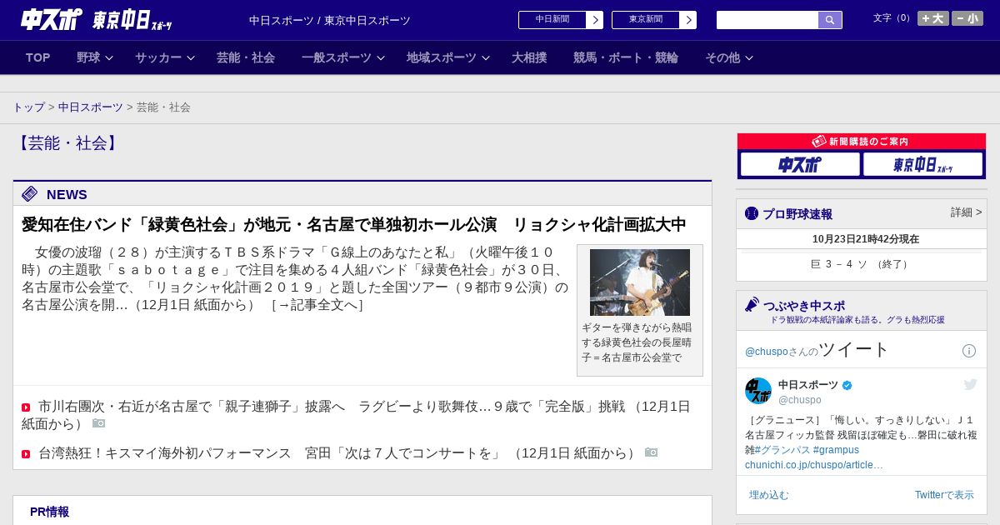Click arrow next to 東京新聞
The image size is (1000, 525).
pos(688,20)
